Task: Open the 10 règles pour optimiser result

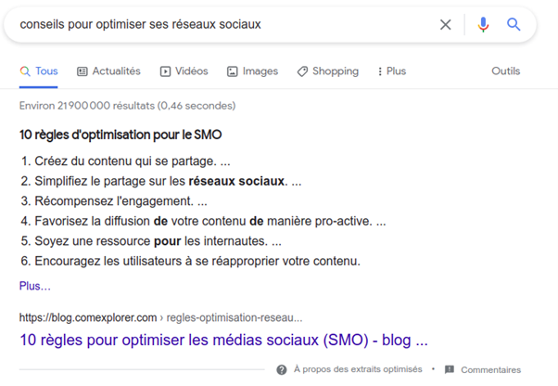Action: (x=223, y=340)
